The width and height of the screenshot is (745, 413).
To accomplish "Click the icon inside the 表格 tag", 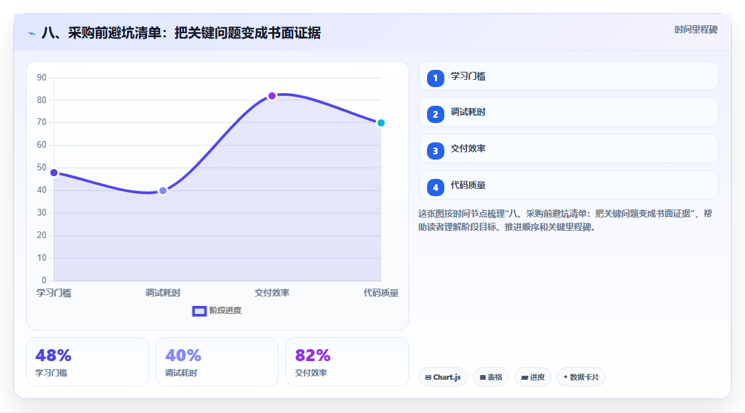I will [483, 377].
